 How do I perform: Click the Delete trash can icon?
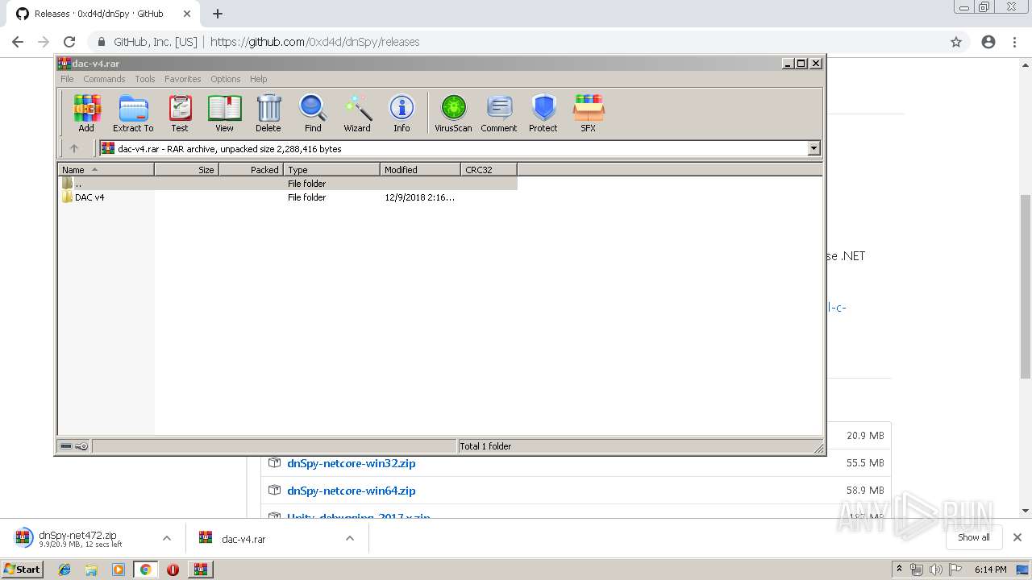click(x=268, y=113)
